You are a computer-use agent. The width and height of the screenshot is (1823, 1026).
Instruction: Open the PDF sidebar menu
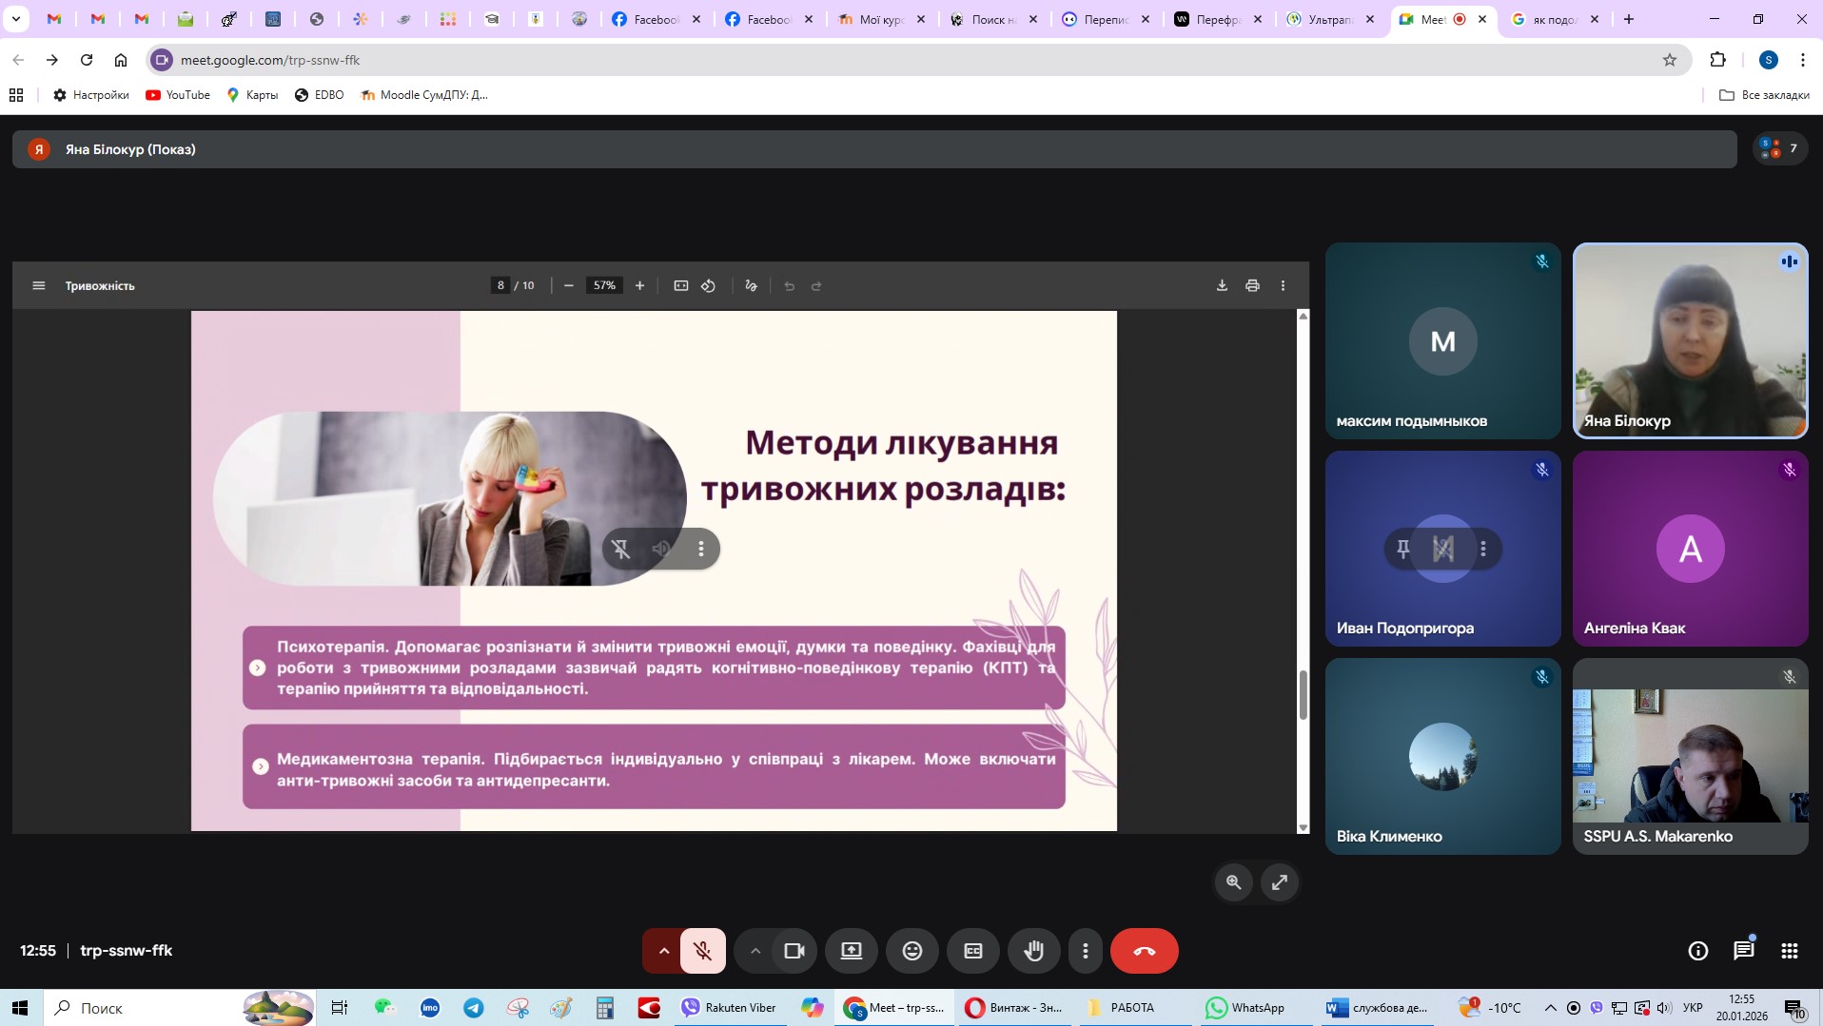[x=38, y=285]
